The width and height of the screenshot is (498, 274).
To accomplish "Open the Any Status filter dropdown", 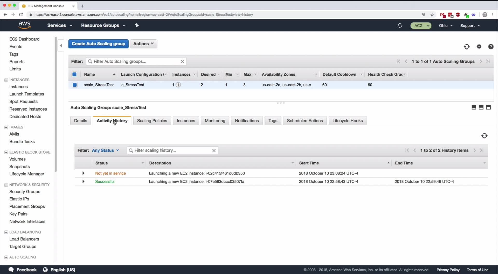I will pyautogui.click(x=106, y=150).
